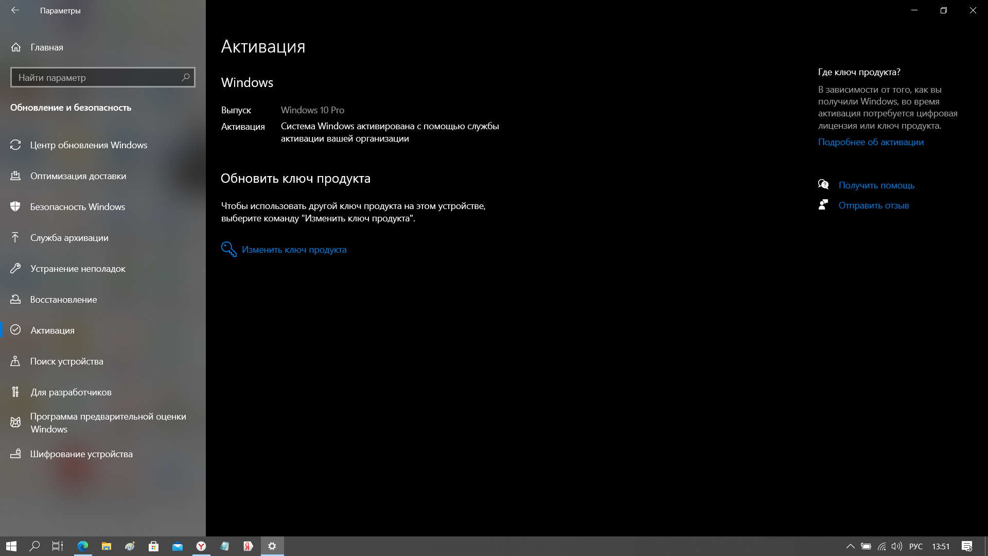Open Оптимизация доставки section
The width and height of the screenshot is (988, 556).
(x=103, y=176)
